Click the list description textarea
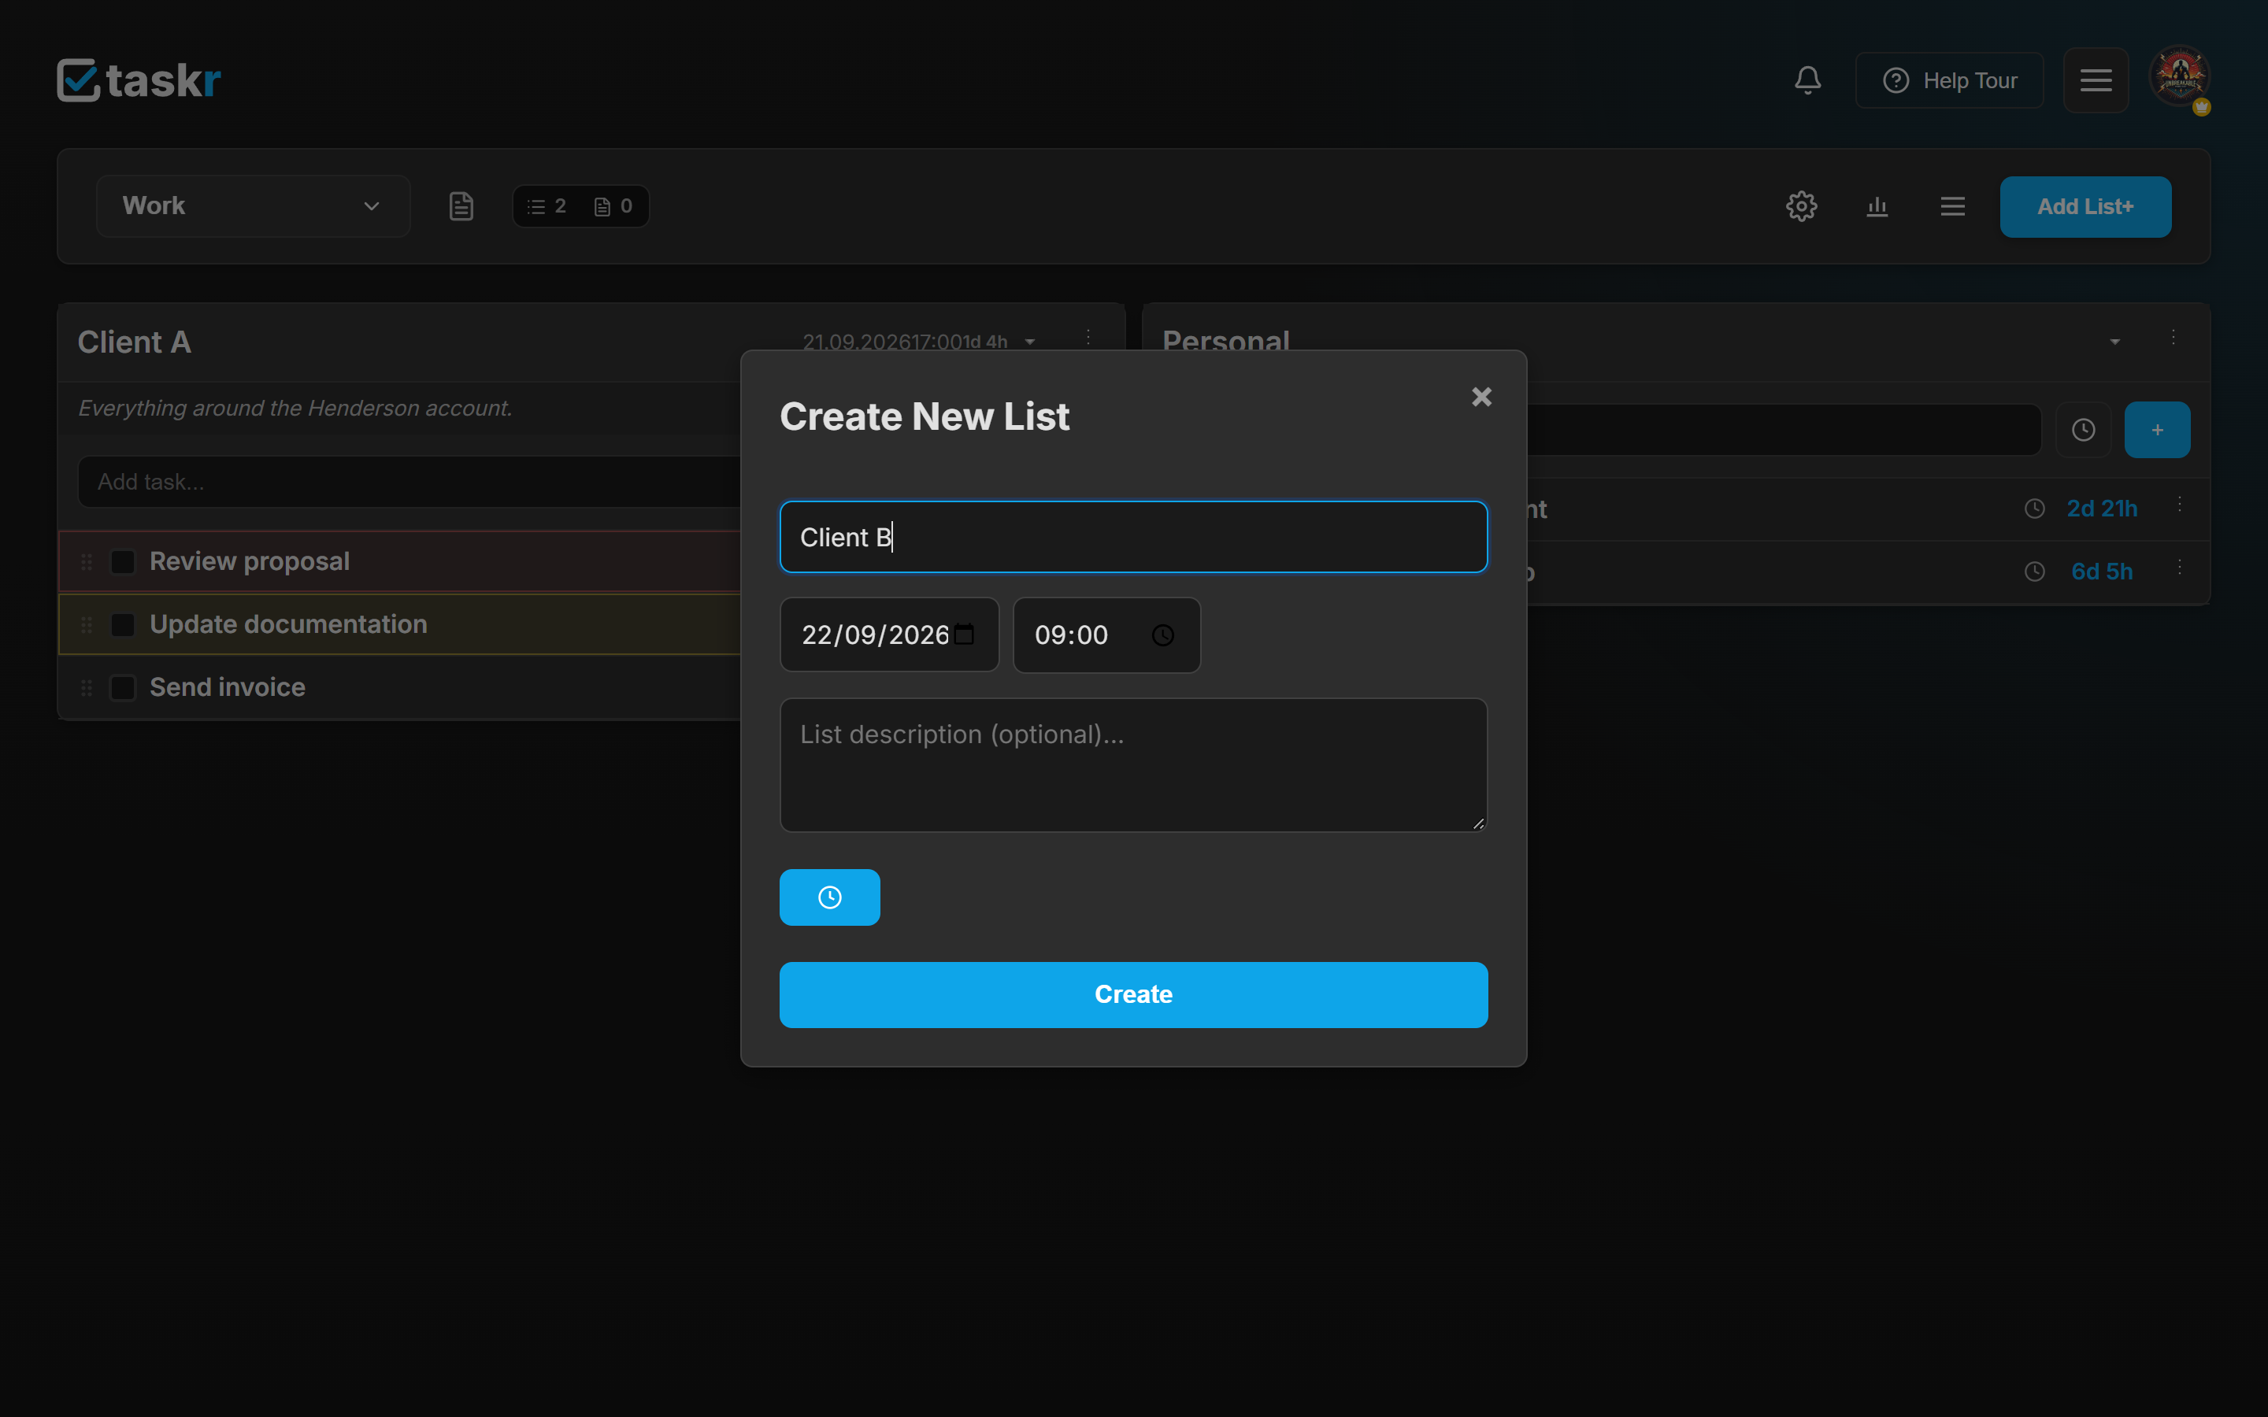 click(1133, 764)
